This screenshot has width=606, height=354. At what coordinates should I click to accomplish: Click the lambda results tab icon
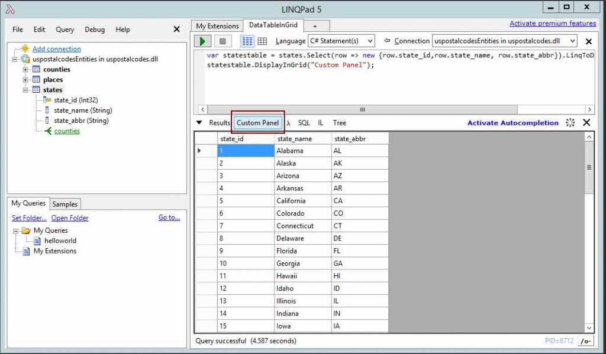pyautogui.click(x=288, y=123)
